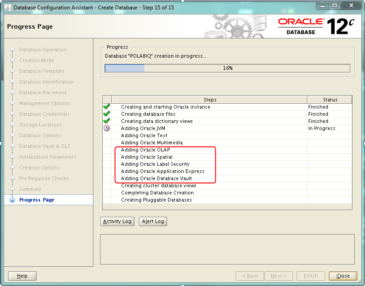Screen dimensions: 365x286
Task: Click the database POLABIQ creation in progress message
Action: [156, 56]
